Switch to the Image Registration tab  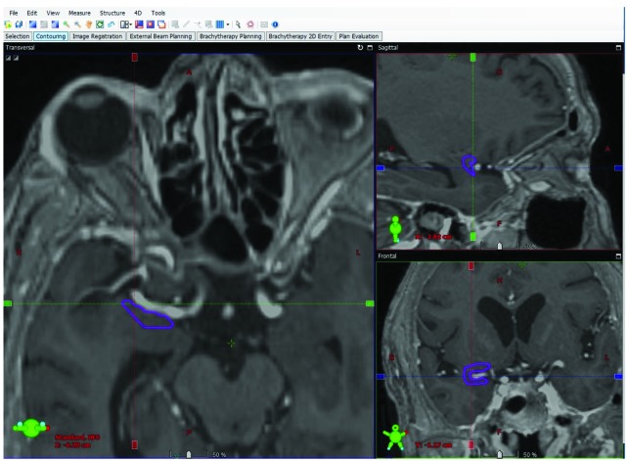tap(98, 36)
